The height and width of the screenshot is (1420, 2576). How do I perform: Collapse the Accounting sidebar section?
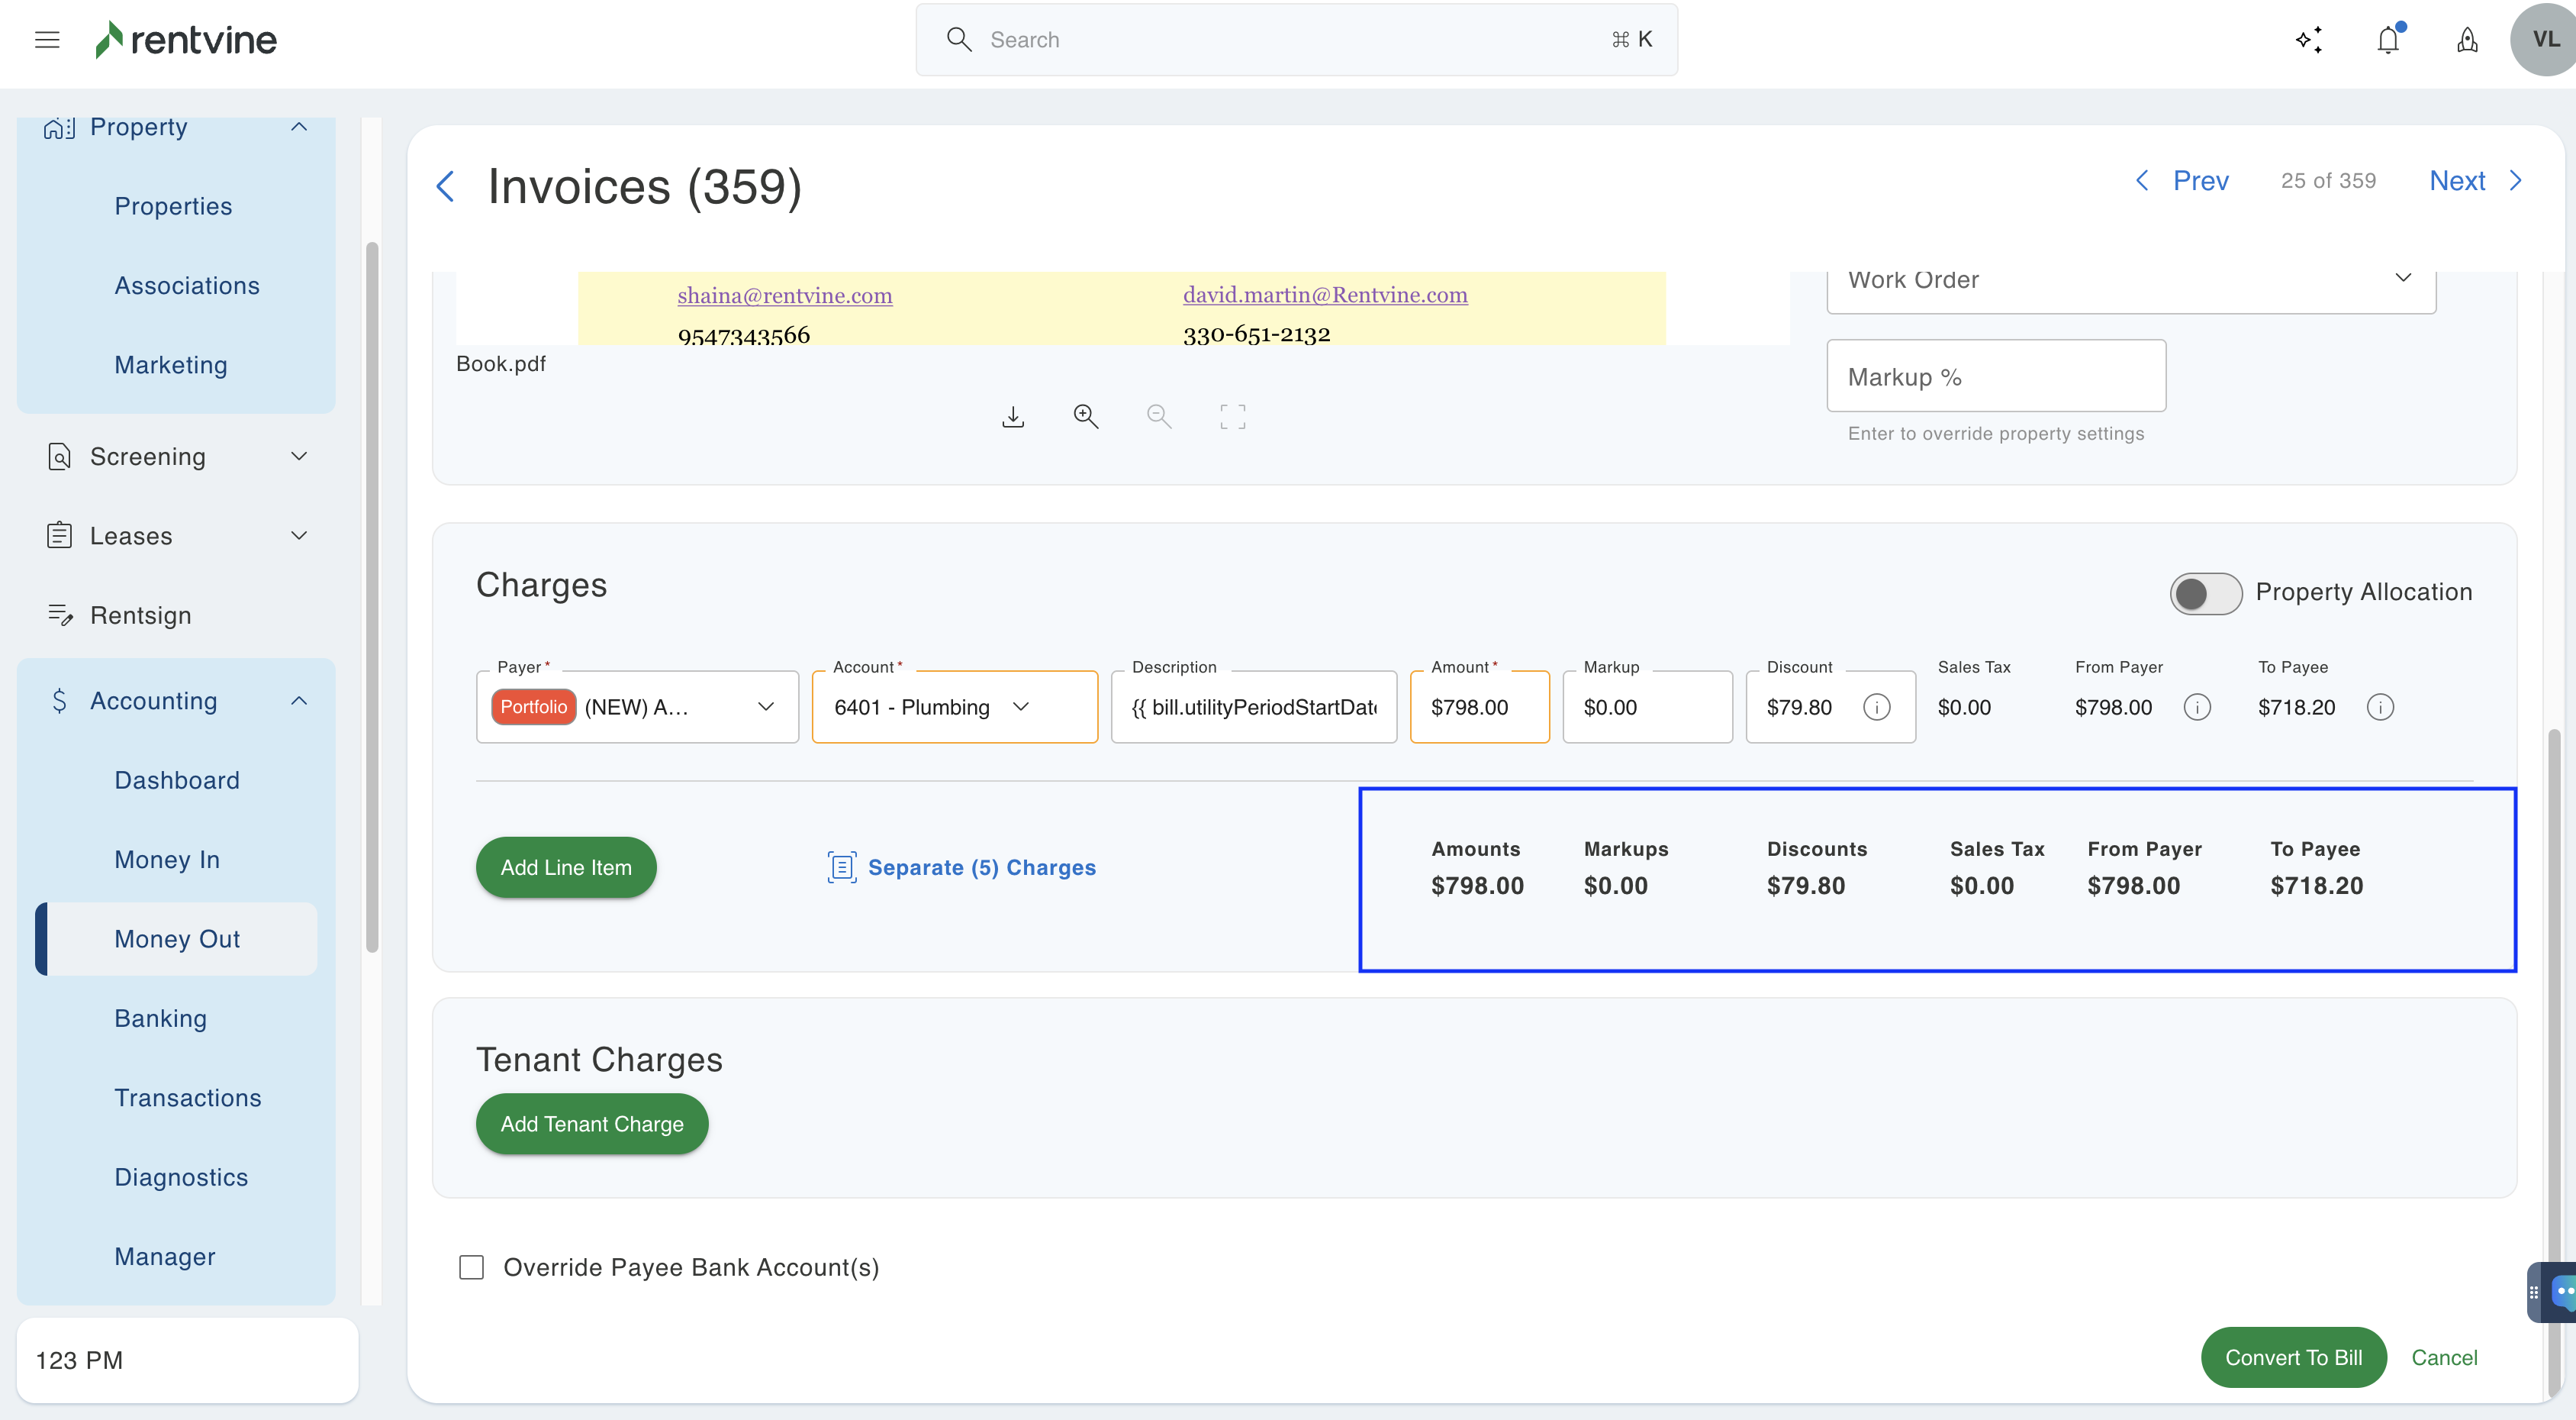298,701
